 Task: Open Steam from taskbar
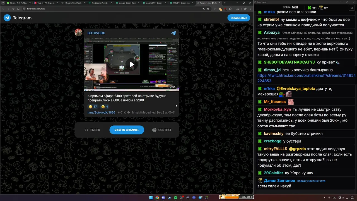click(x=169, y=198)
